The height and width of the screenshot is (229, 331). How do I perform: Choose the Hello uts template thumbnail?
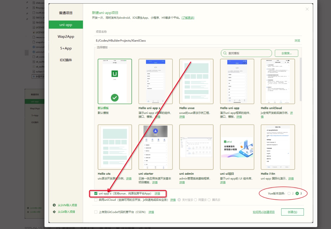tap(115, 147)
